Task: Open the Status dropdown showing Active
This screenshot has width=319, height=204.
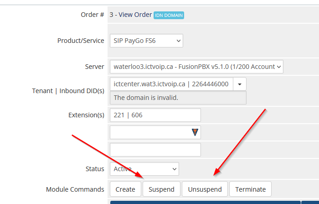Action: coord(144,169)
